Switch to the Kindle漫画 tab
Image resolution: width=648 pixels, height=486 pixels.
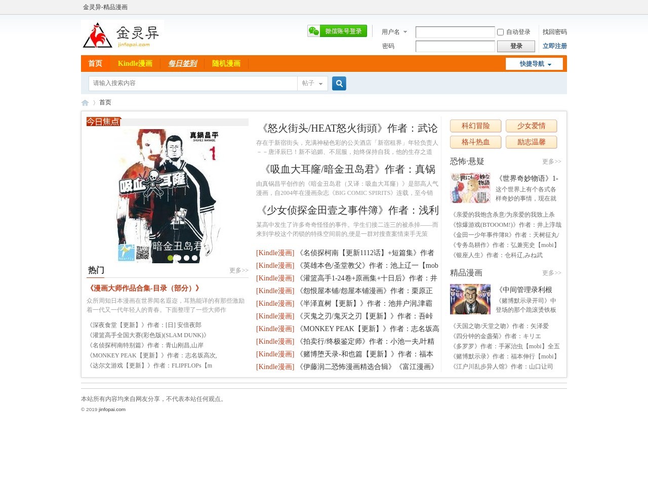(135, 64)
